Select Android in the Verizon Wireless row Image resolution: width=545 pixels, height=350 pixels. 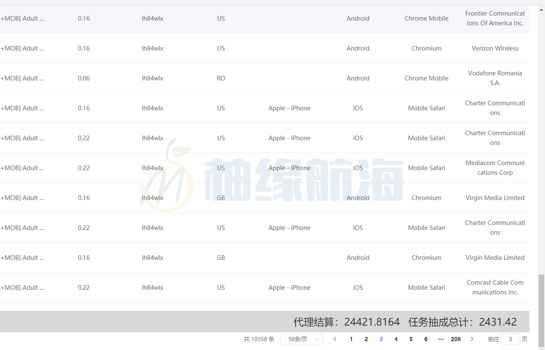pos(358,48)
